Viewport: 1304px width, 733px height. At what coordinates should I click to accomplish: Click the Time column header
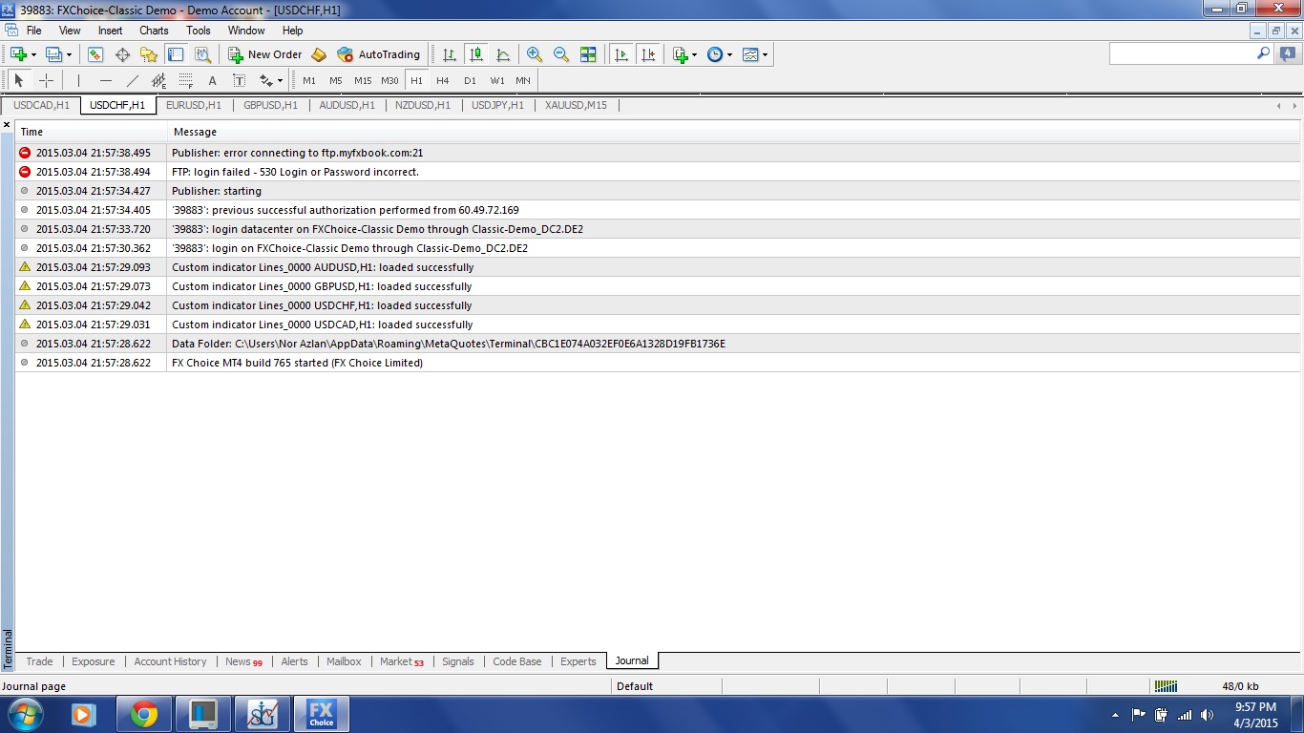click(x=91, y=132)
